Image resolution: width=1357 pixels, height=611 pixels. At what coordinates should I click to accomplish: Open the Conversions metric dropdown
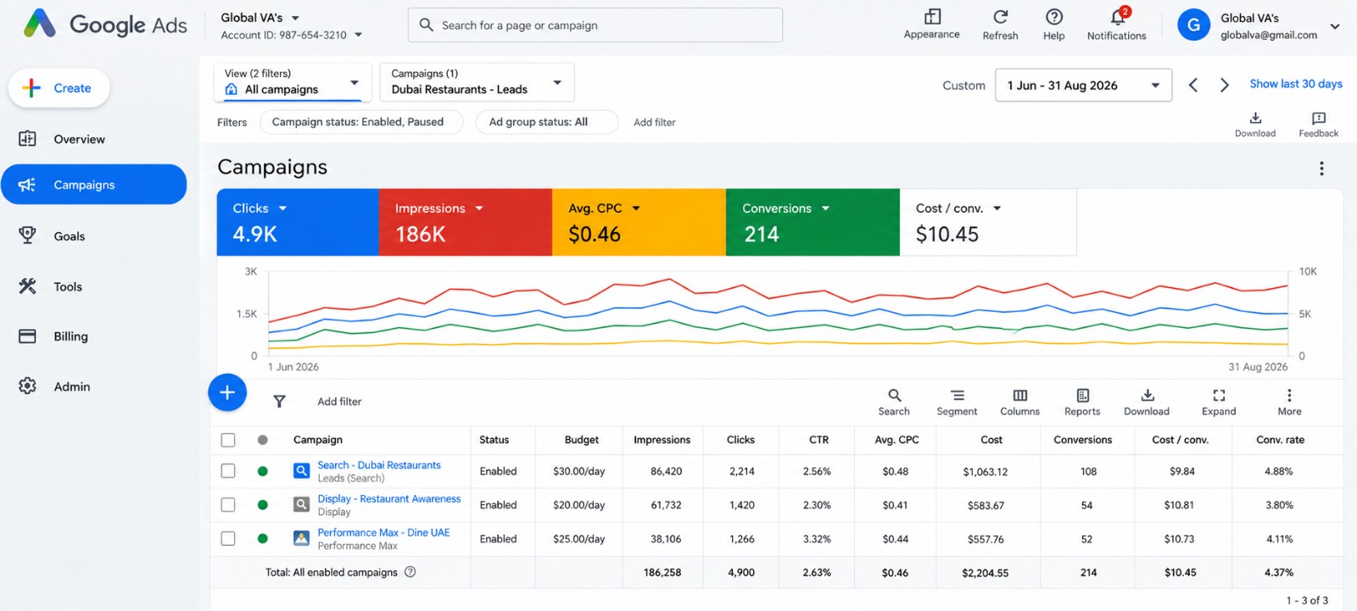point(825,208)
